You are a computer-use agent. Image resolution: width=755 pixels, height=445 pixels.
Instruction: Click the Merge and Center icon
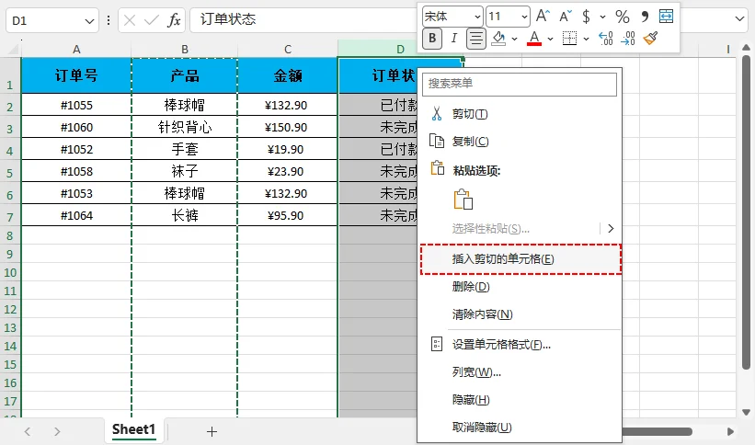[x=666, y=16]
